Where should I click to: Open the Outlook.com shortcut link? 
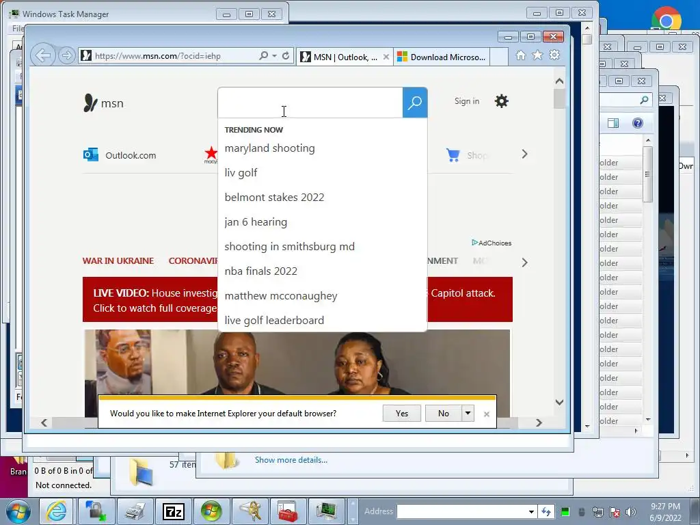(131, 155)
